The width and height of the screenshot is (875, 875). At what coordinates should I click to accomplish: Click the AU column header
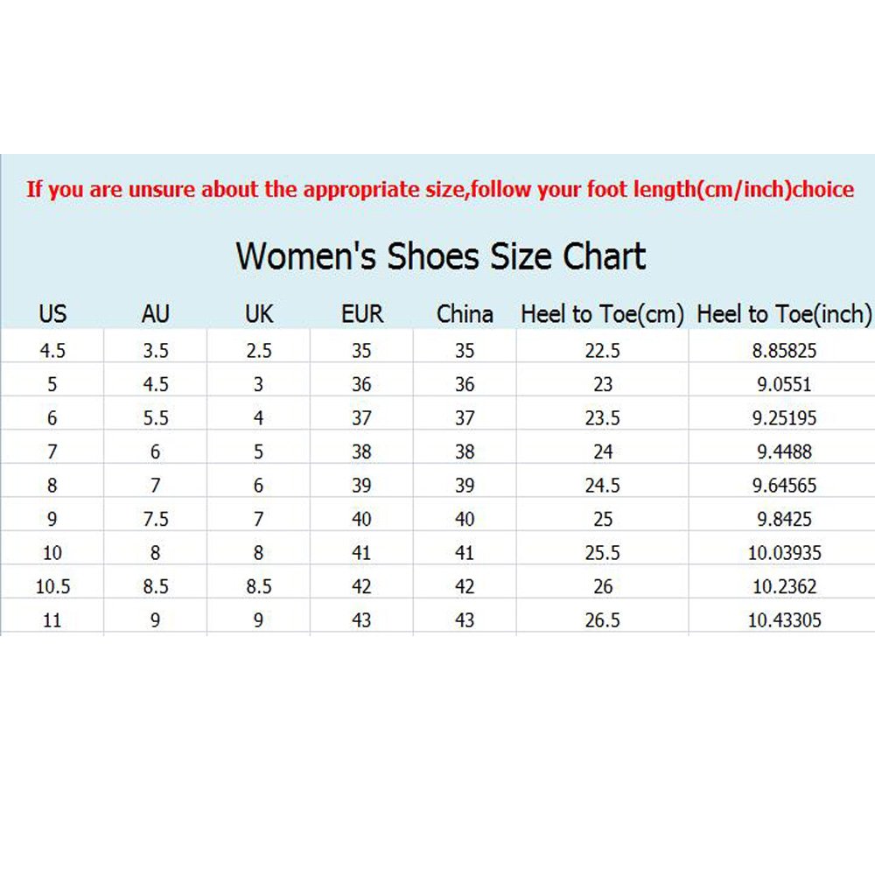156,313
